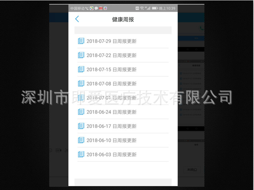Tap the battery status icon

[155, 8]
